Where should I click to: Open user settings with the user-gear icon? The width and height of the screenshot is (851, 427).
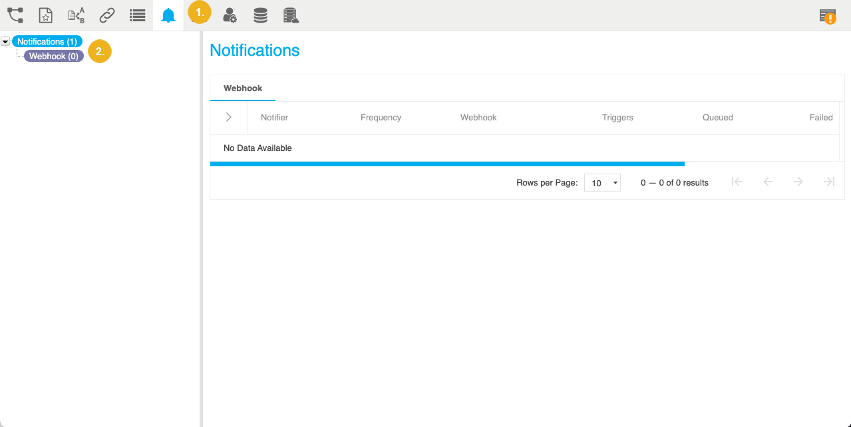pyautogui.click(x=229, y=15)
